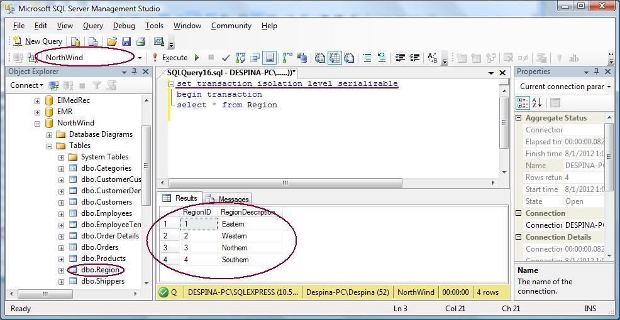This screenshot has height=320, width=620.
Task: Collapse the Tables folder
Action: coord(49,146)
